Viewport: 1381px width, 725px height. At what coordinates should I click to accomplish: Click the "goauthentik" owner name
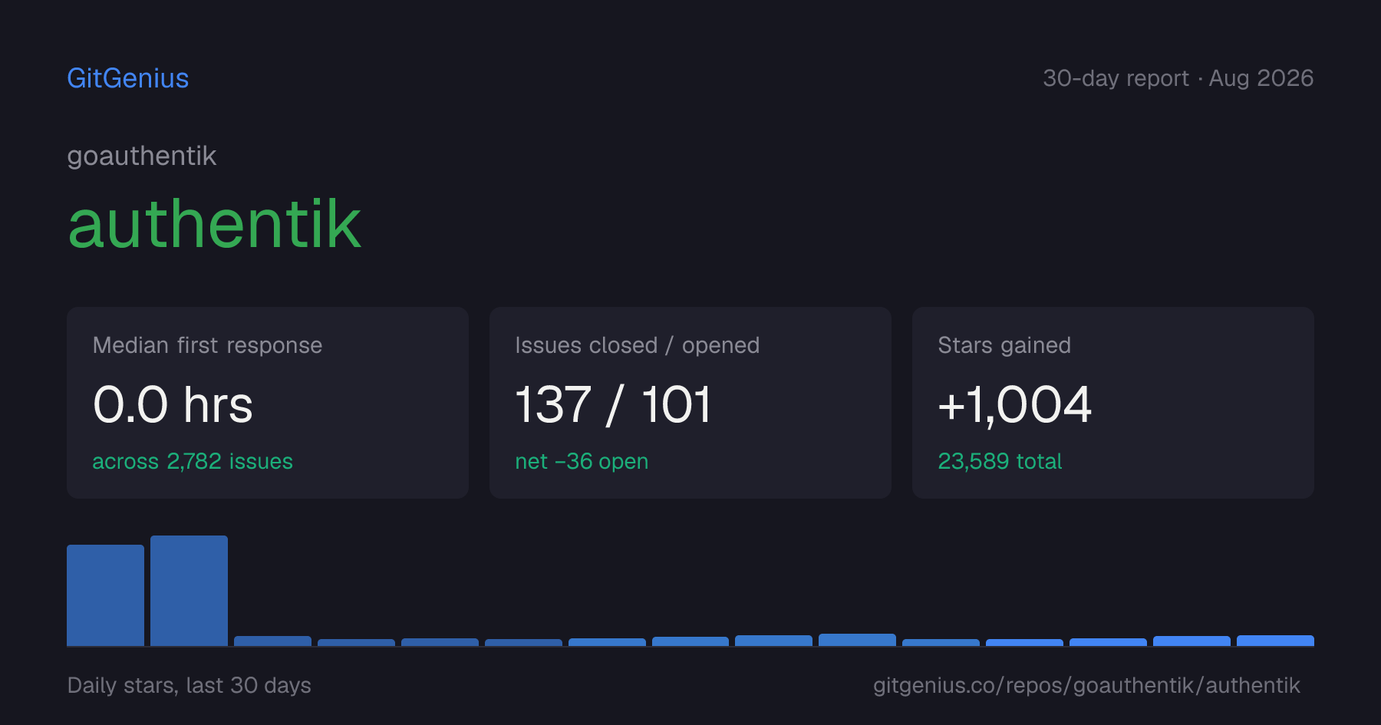(142, 157)
